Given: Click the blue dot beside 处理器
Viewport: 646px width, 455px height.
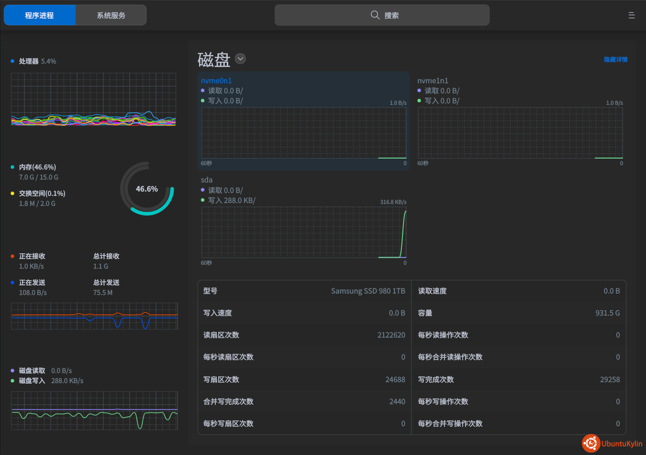Looking at the screenshot, I should 12,61.
